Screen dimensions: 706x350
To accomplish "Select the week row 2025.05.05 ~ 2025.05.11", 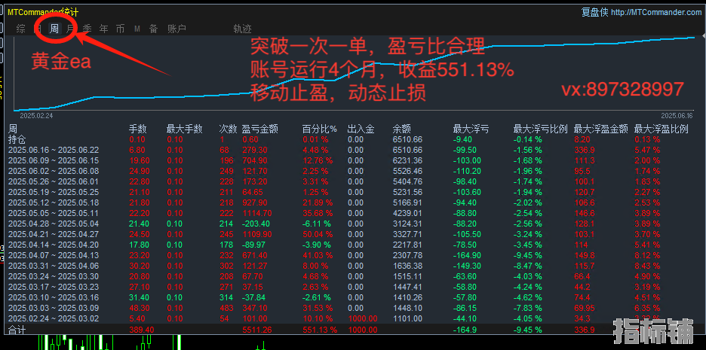I will pos(353,214).
